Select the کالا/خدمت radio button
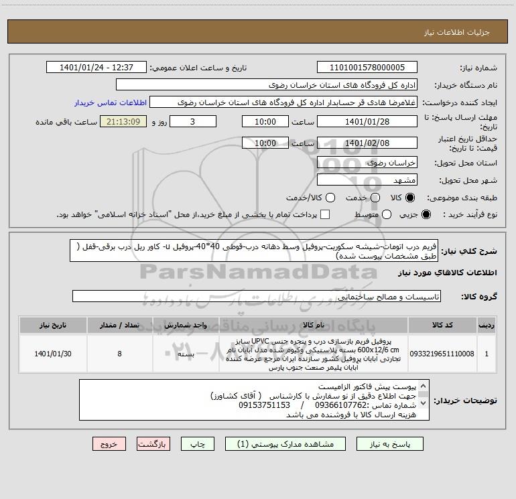516x499 pixels. point(330,198)
